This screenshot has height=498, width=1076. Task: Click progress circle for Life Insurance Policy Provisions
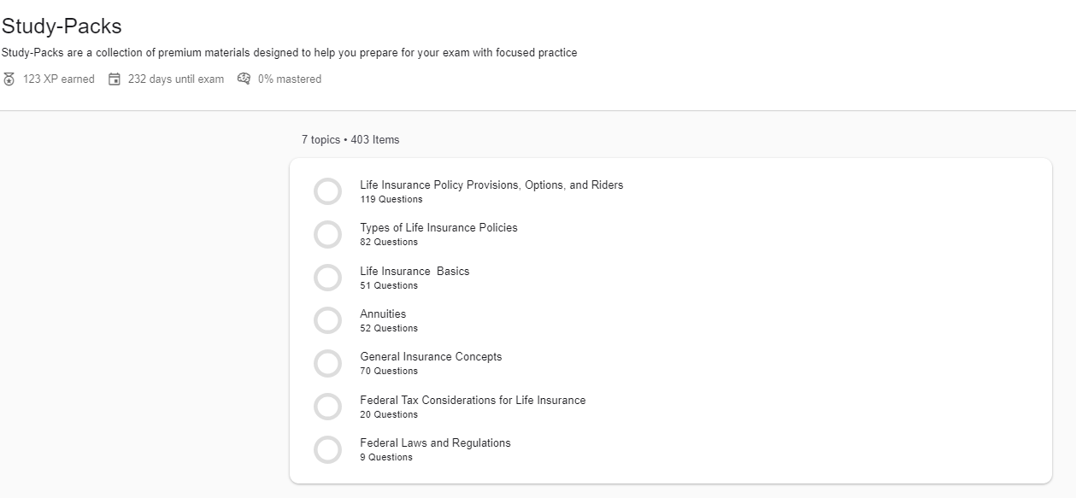(327, 191)
